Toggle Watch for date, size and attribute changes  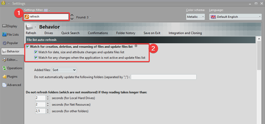36,52
